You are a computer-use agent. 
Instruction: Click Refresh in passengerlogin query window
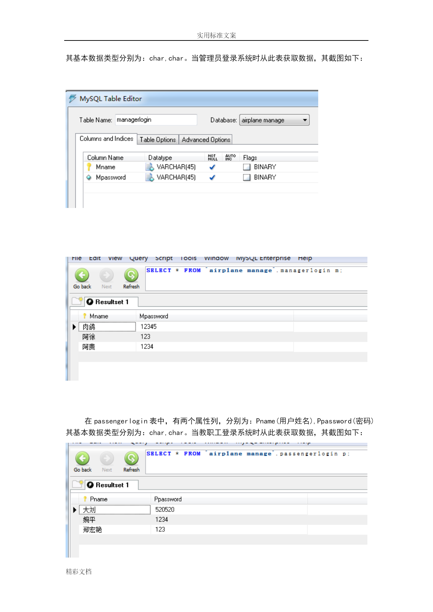[x=132, y=462]
